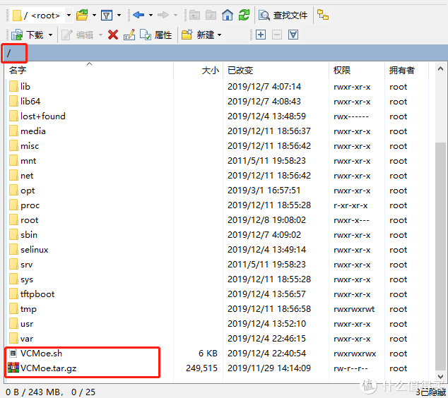Open the back history dropdown arrow
448x398 pixels.
coord(151,15)
